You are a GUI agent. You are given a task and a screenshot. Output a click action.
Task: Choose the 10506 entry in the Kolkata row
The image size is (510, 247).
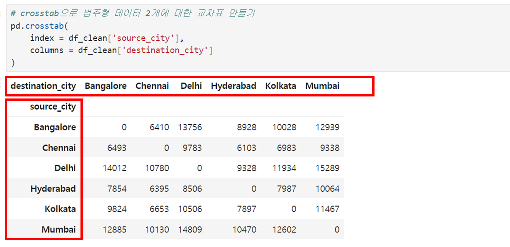click(x=190, y=209)
